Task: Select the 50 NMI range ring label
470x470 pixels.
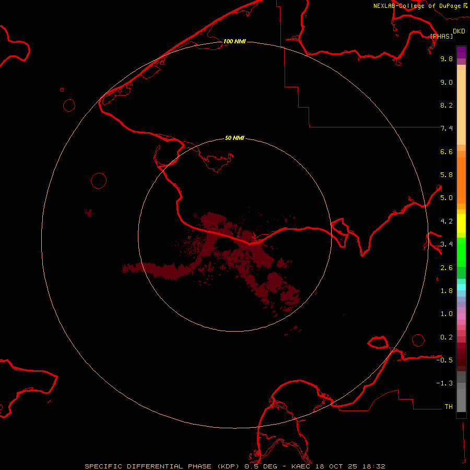Action: [234, 138]
